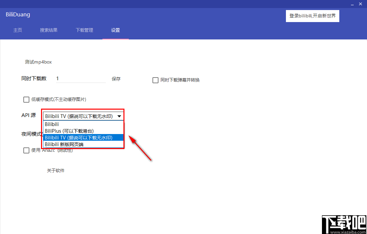Screen dimensions: 367x234
Task: Run the 测试mp4box test
Action: tap(38, 62)
